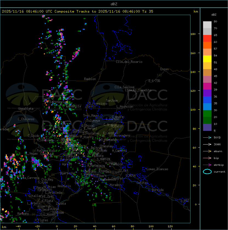The width and height of the screenshot is (228, 230).
Task: Select the light gray top swatch below 80
Action: pos(207,25)
